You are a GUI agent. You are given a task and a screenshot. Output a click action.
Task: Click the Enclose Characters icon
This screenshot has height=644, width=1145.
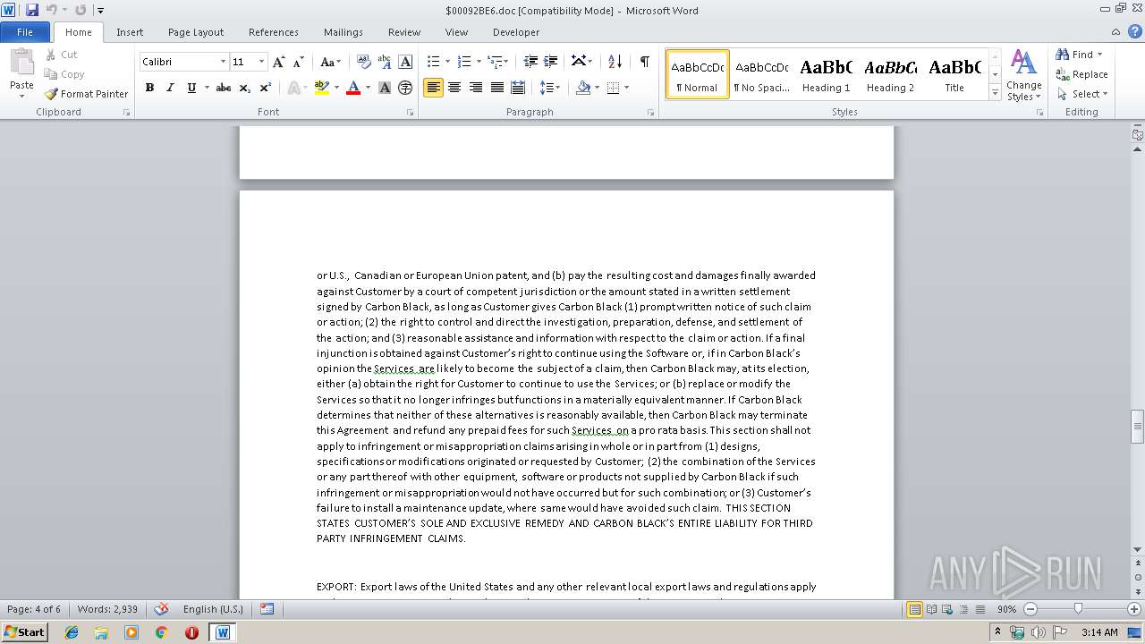(405, 88)
